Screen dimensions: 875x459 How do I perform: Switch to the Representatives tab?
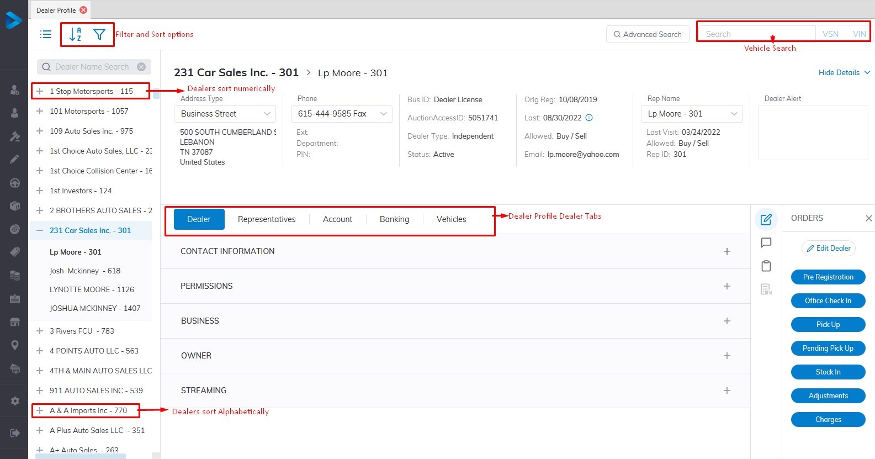tap(267, 219)
